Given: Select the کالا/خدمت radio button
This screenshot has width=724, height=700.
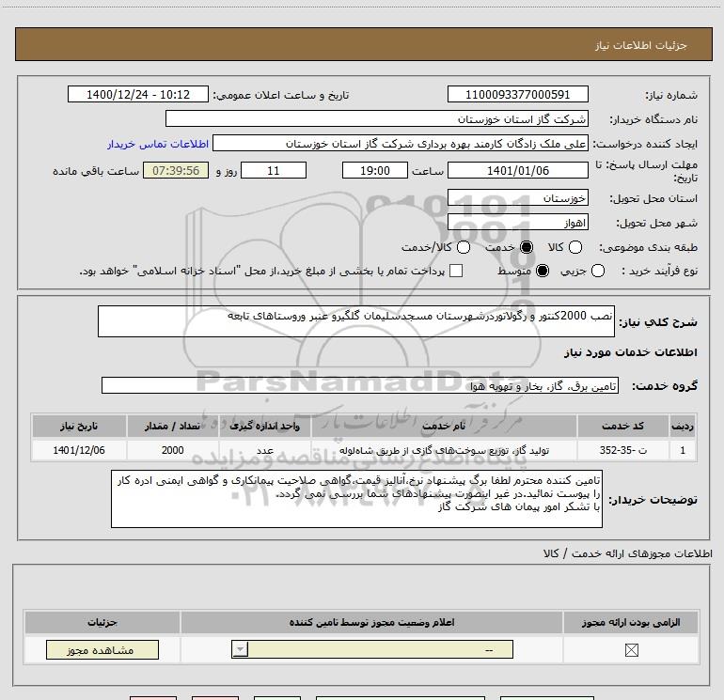Looking at the screenshot, I should coord(464,247).
